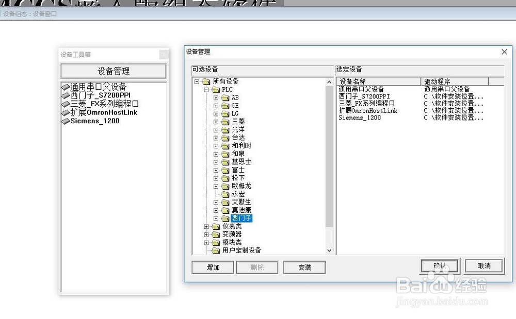The height and width of the screenshot is (319, 516).
Task: Click the 仪表类 folder icon
Action: (216, 226)
